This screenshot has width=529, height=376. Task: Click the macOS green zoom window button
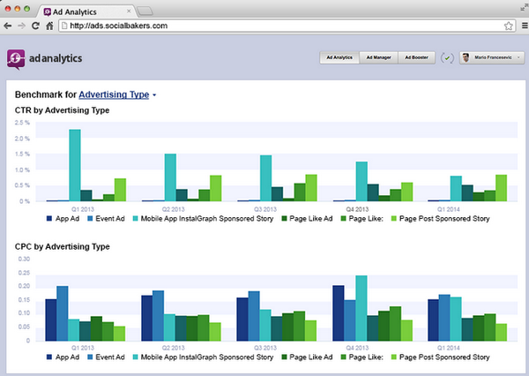click(27, 9)
